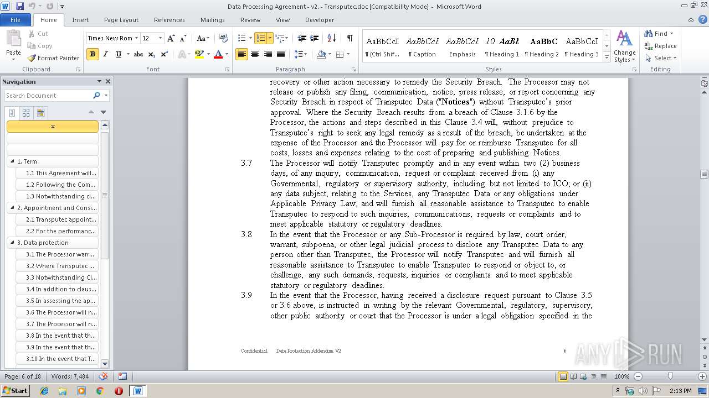Viewport: 709px width, 398px height.
Task: Toggle Bold formatting
Action: click(x=93, y=54)
